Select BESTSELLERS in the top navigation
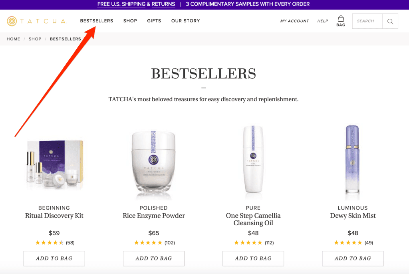409x274 pixels. coord(96,21)
